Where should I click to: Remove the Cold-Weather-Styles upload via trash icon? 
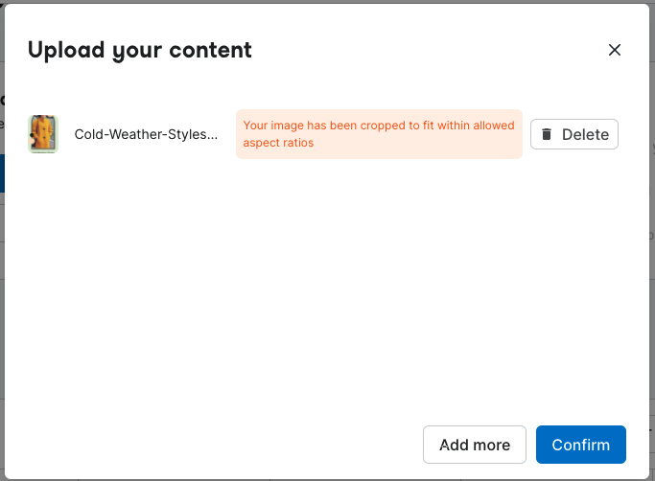click(x=547, y=134)
